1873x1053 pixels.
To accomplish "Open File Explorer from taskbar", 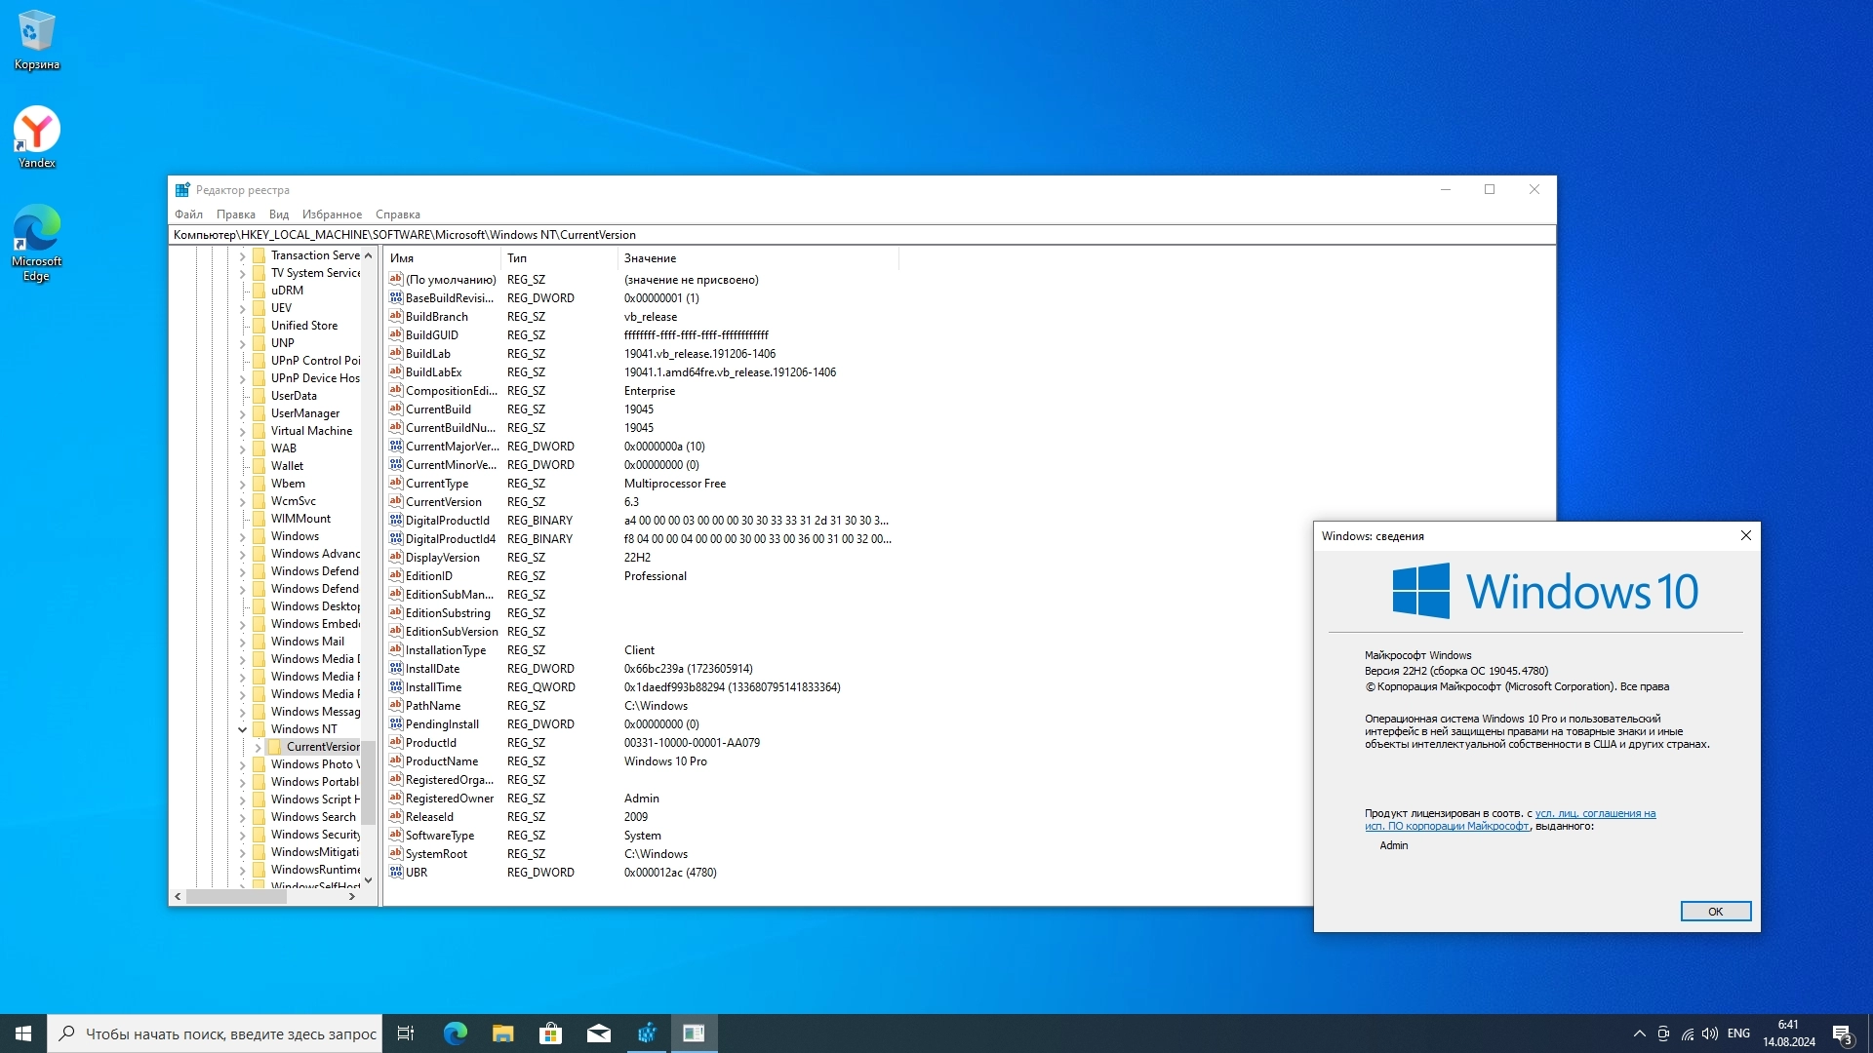I will (x=502, y=1033).
